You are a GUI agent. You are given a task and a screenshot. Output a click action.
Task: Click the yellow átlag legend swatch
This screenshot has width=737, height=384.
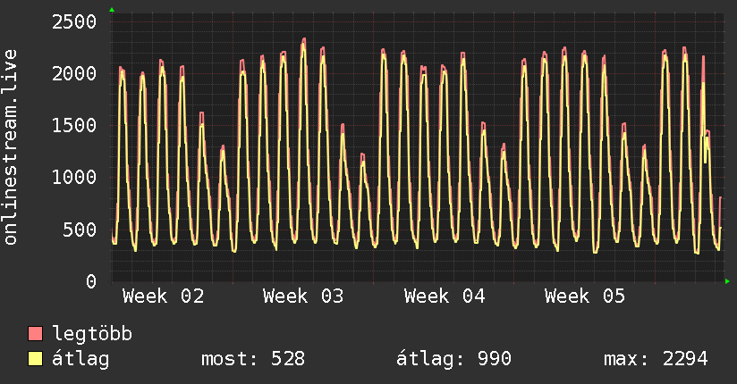pos(36,359)
